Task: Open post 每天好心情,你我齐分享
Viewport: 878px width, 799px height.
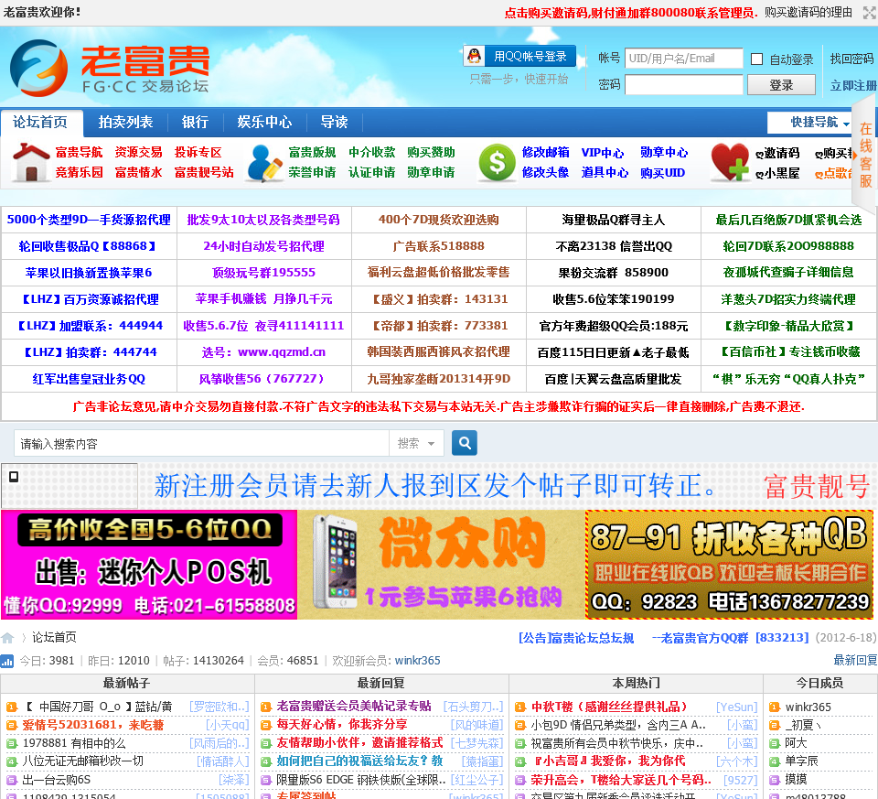Action: 341,725
